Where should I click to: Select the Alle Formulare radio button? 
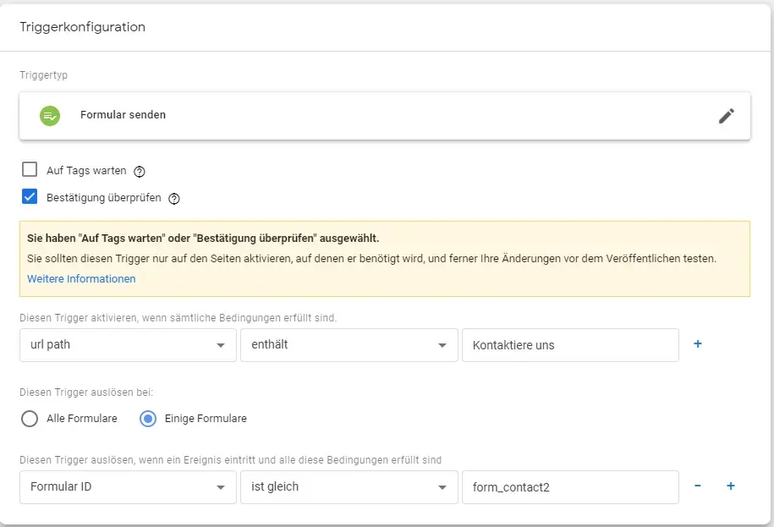(x=30, y=419)
